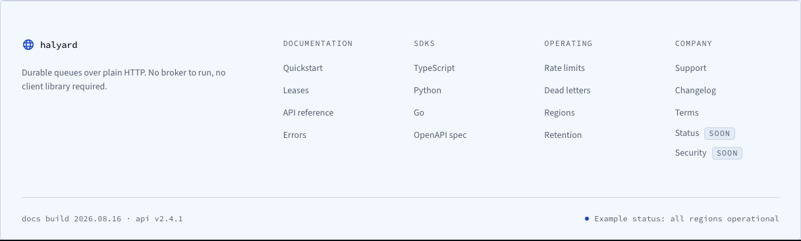
Task: Open the Retention page link
Action: click(x=563, y=135)
